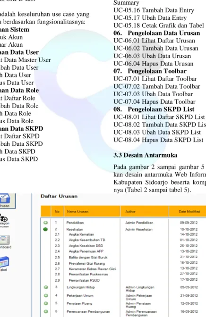Viewport: 206px width, 317px height.
Task: Expand the Perencanaan Pembangunan row
Action: (46, 311)
